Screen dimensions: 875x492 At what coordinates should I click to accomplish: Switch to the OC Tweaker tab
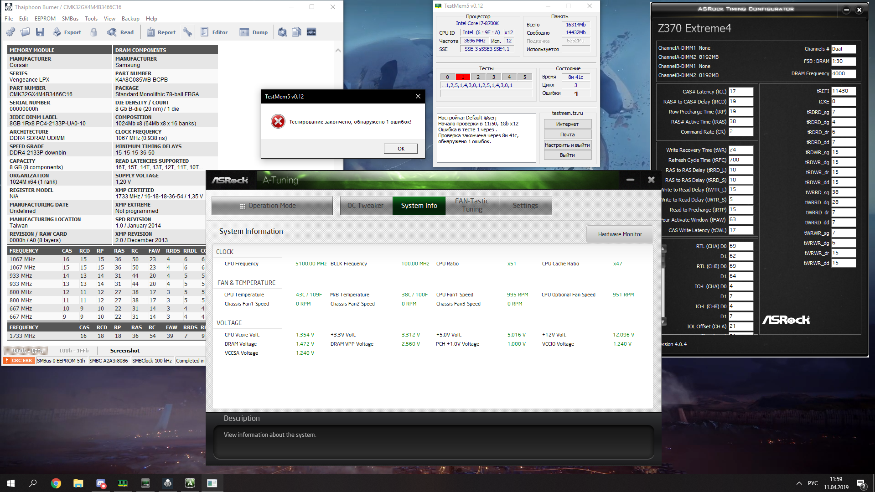[x=366, y=206]
